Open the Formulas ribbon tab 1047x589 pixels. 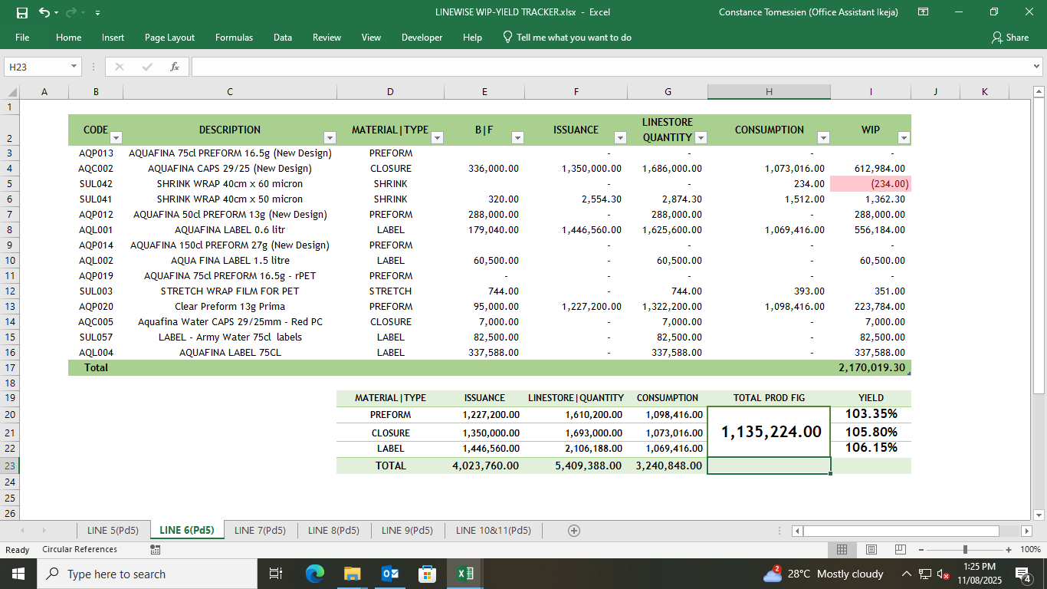point(234,38)
